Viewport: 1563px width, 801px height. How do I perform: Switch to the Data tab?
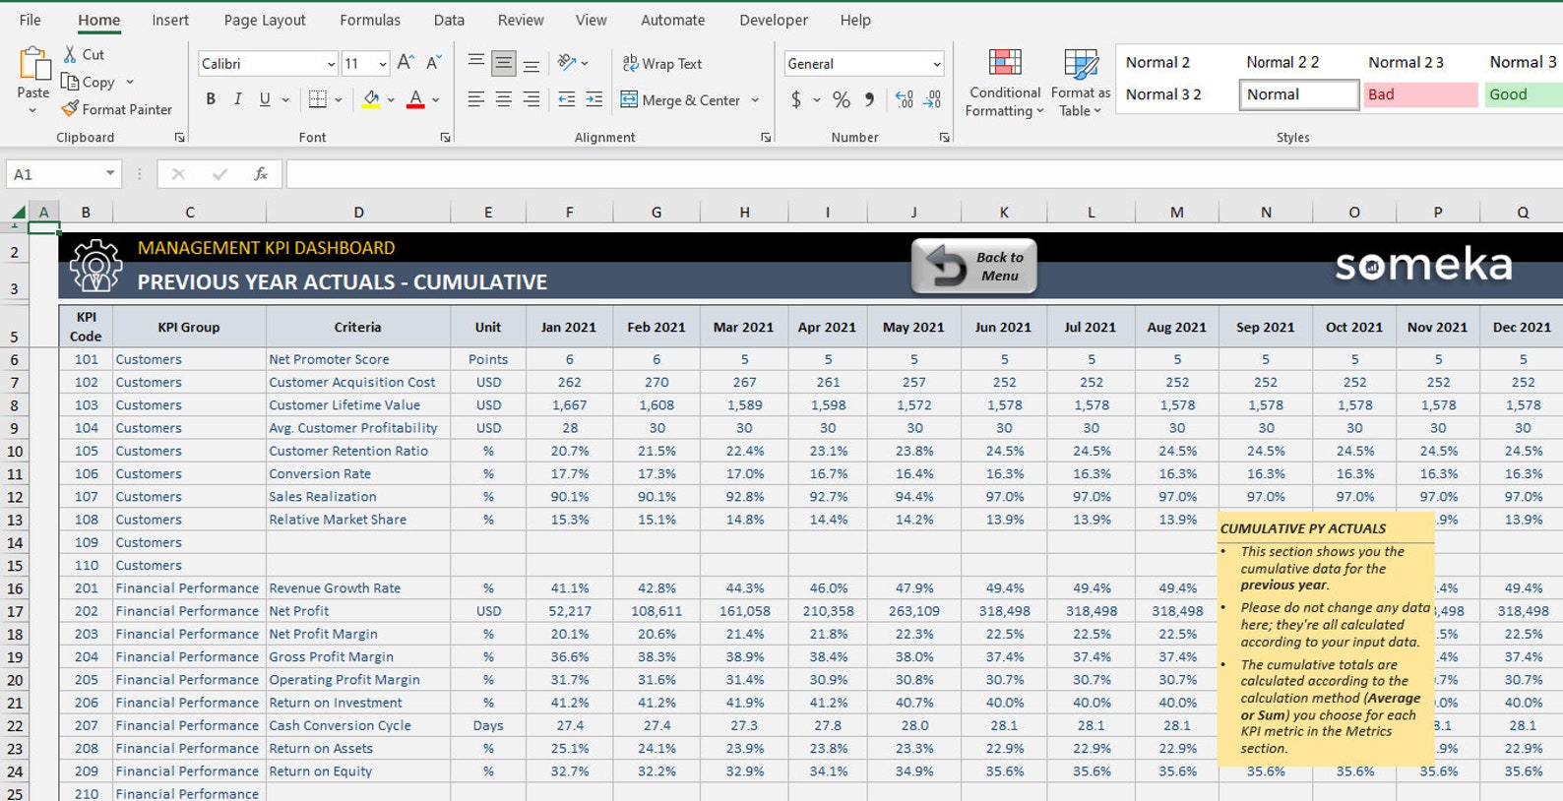(x=449, y=20)
